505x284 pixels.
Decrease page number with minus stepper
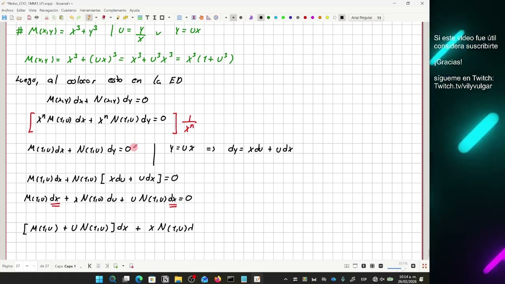(27, 266)
